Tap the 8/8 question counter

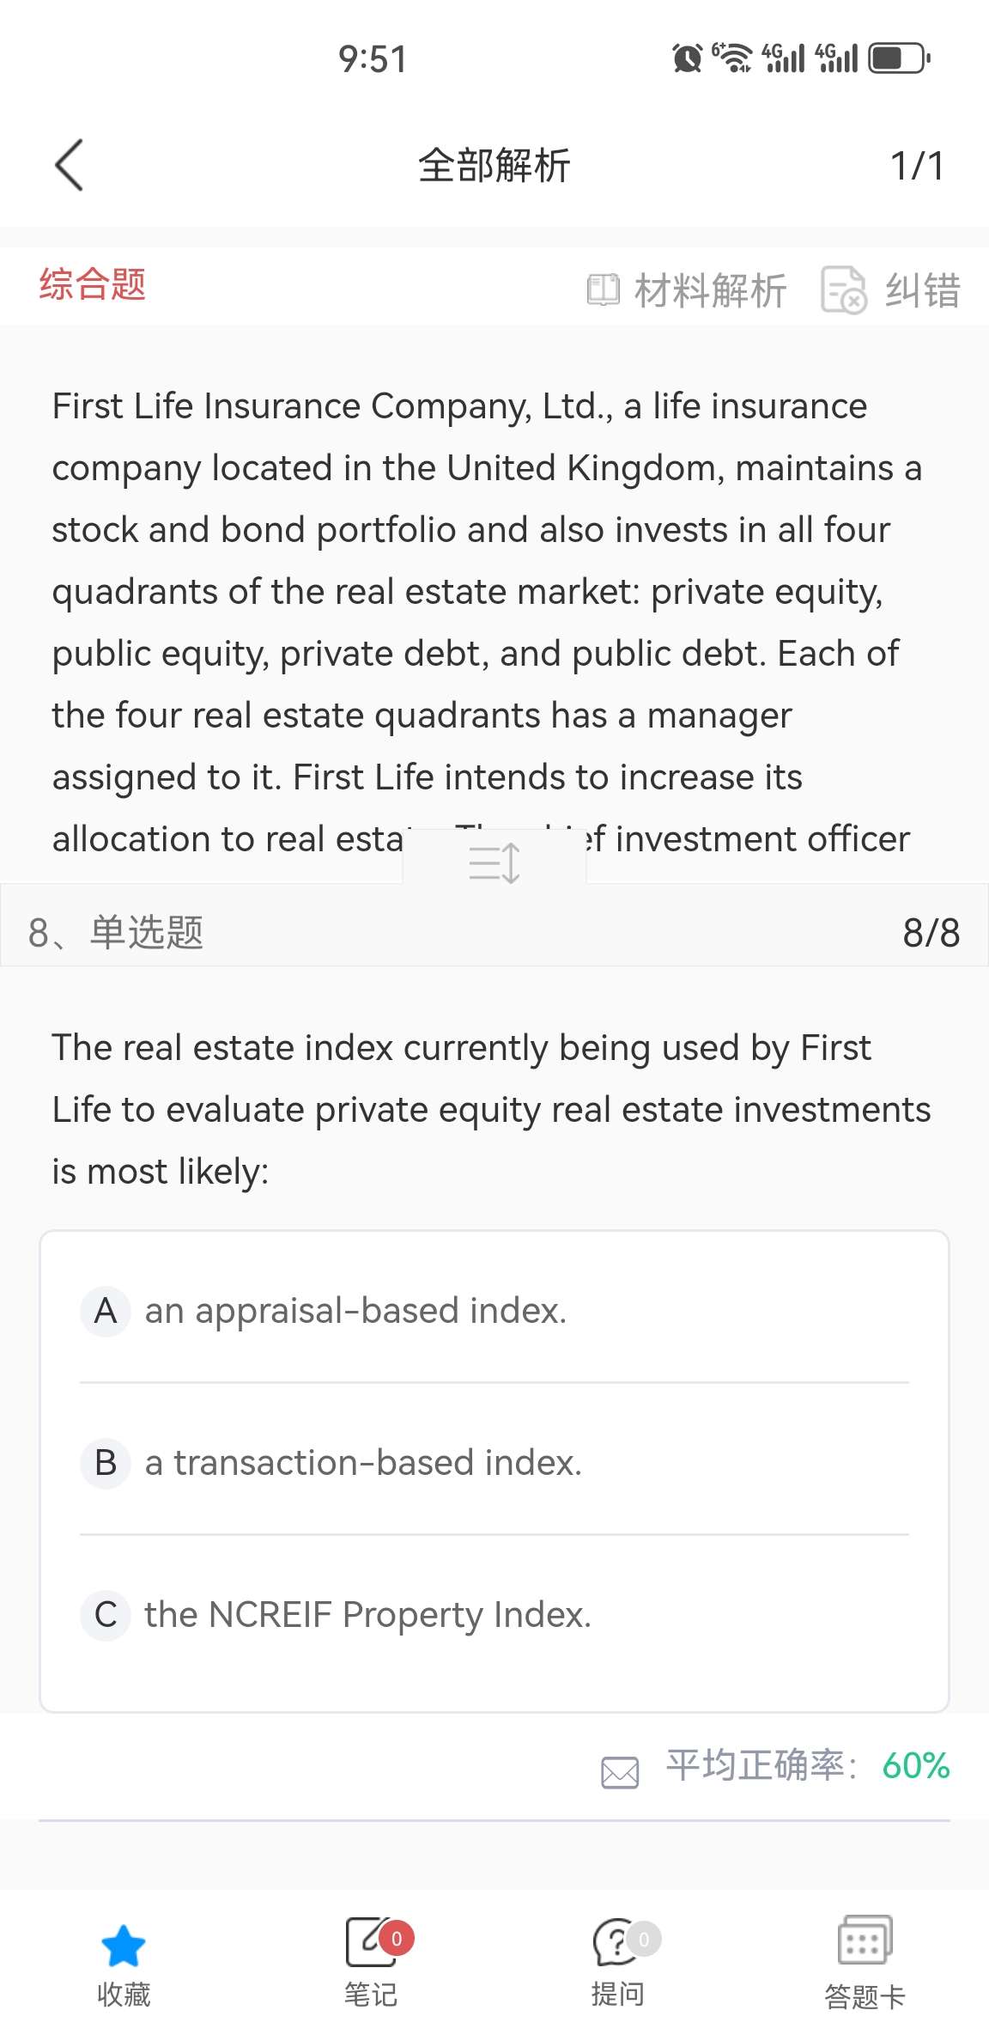click(x=931, y=933)
